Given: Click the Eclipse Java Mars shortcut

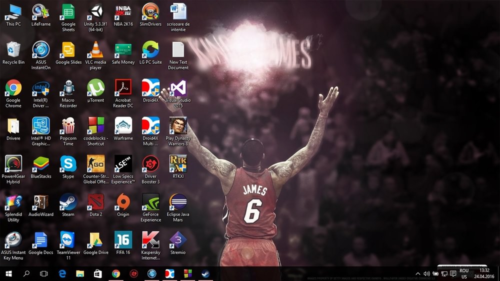Looking at the screenshot, I should click(x=178, y=202).
